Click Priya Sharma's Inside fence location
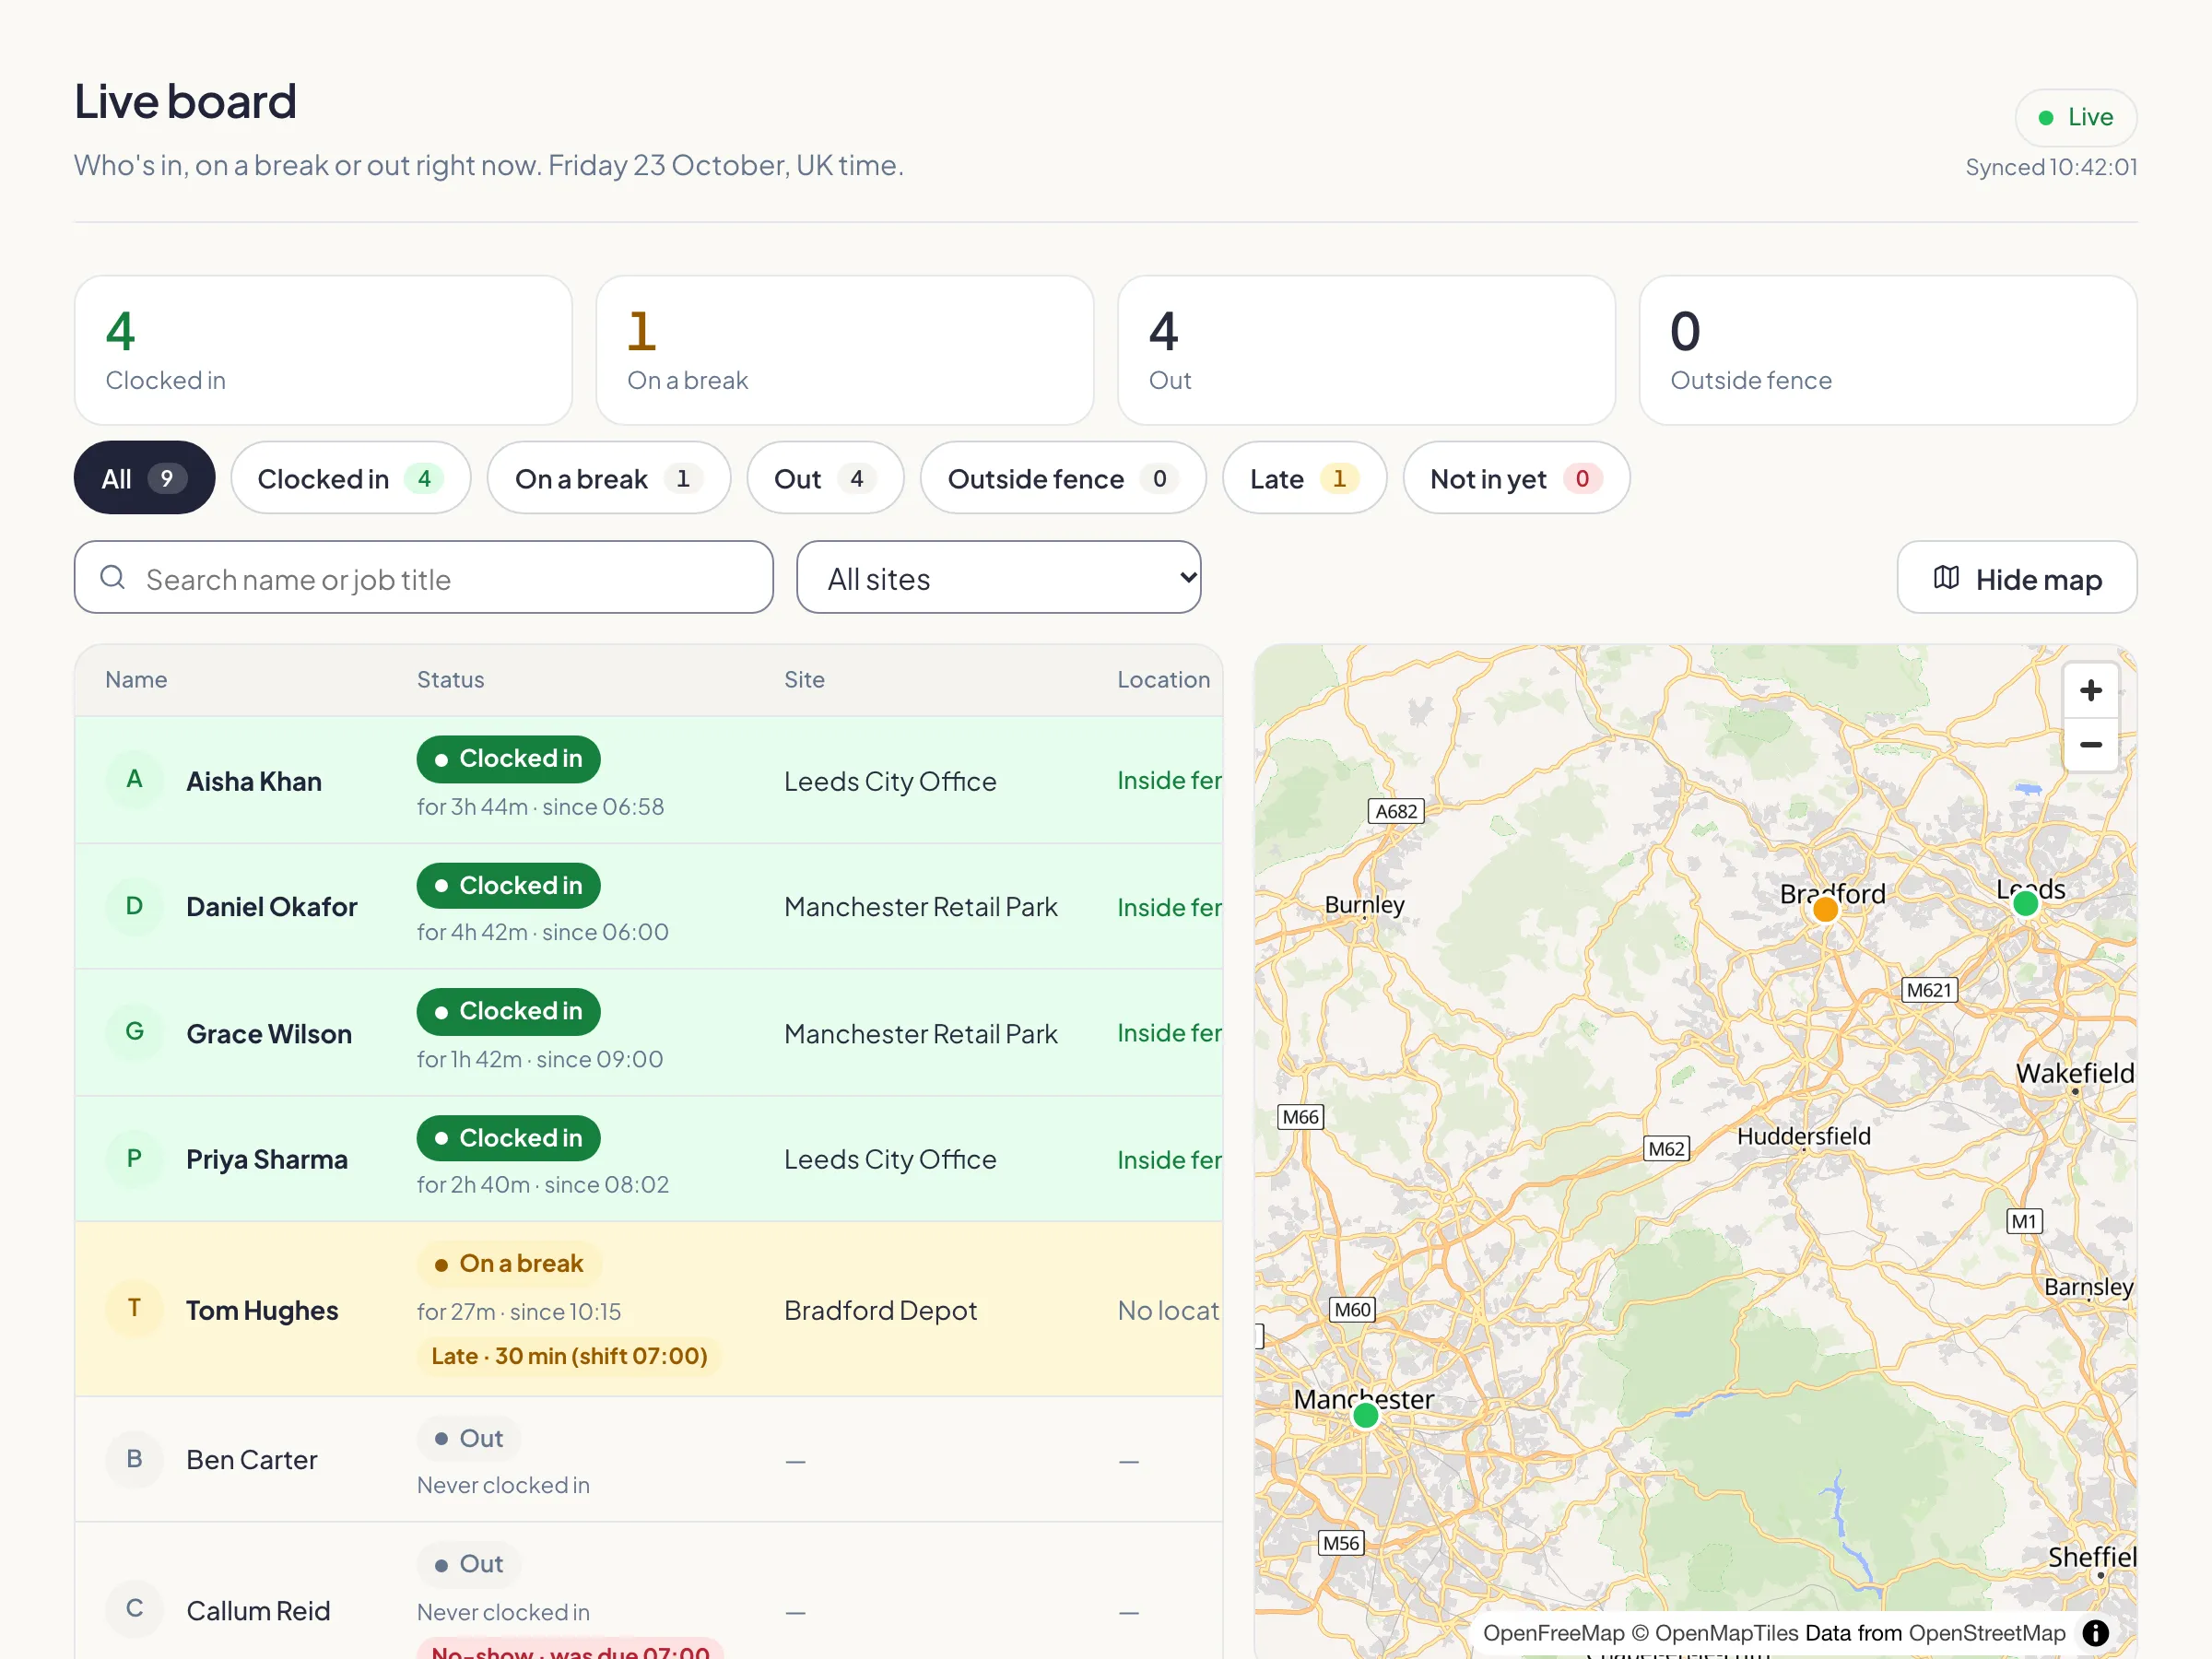This screenshot has height=1659, width=2212. pyautogui.click(x=1169, y=1160)
